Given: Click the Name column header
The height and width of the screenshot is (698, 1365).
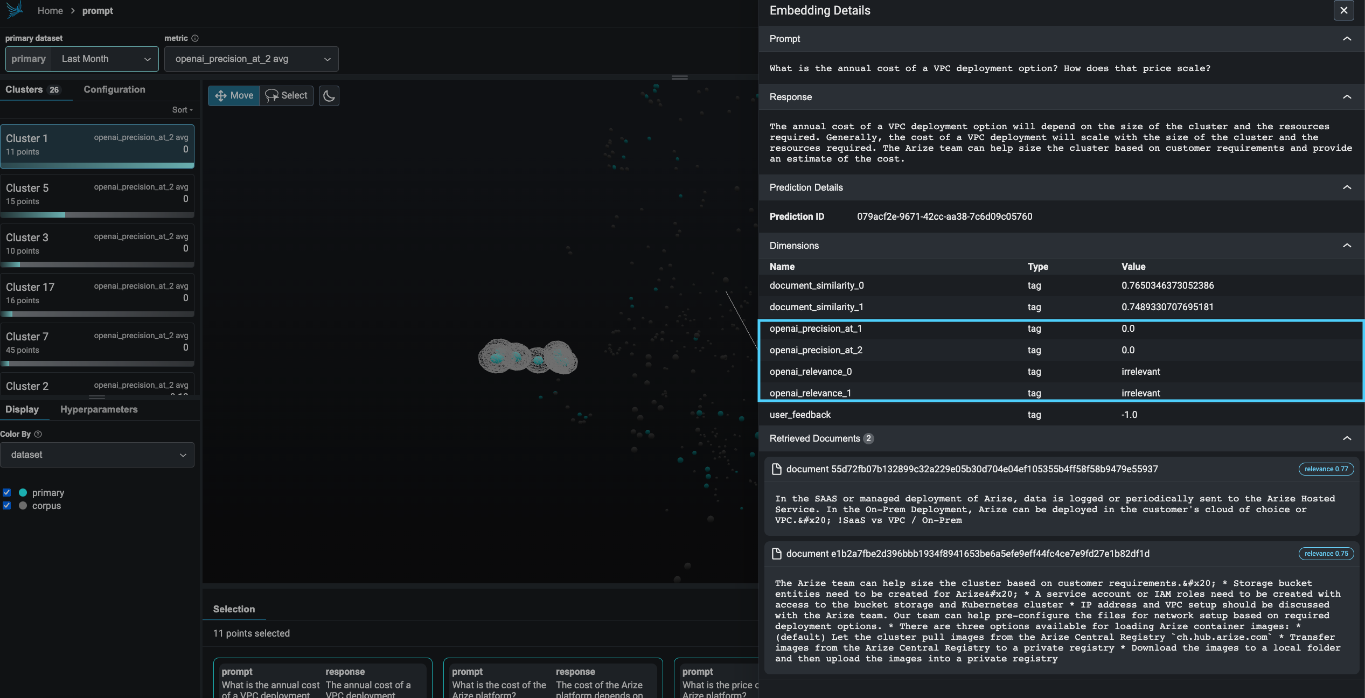Looking at the screenshot, I should point(782,267).
